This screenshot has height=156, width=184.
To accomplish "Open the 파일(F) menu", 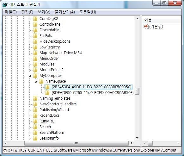I will [x=11, y=12].
